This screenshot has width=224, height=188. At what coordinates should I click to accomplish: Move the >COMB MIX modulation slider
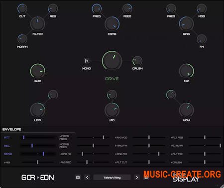93,154
